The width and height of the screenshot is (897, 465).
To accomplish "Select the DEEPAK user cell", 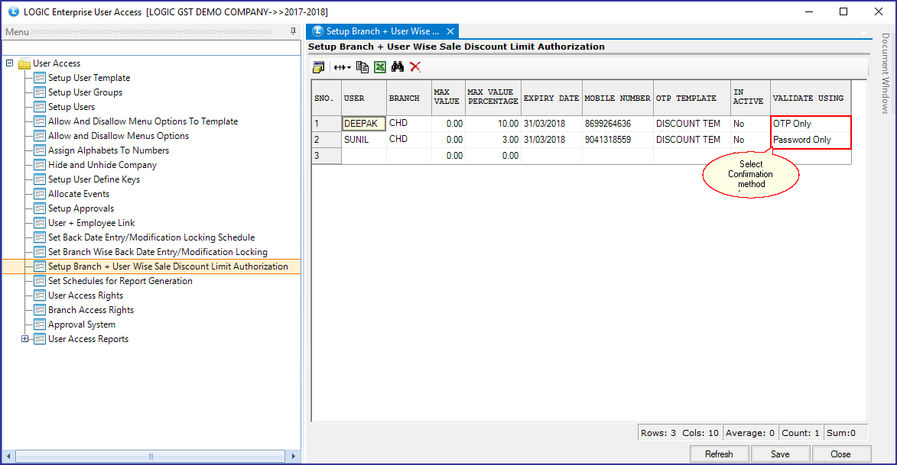I will coord(364,124).
